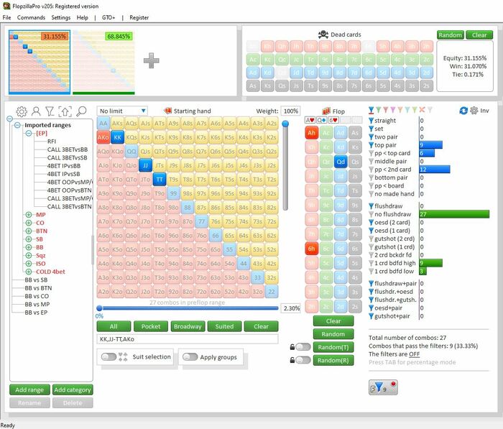This screenshot has width=503, height=429.
Task: Toggle the oesd+pair filter funnel
Action: 372,308
